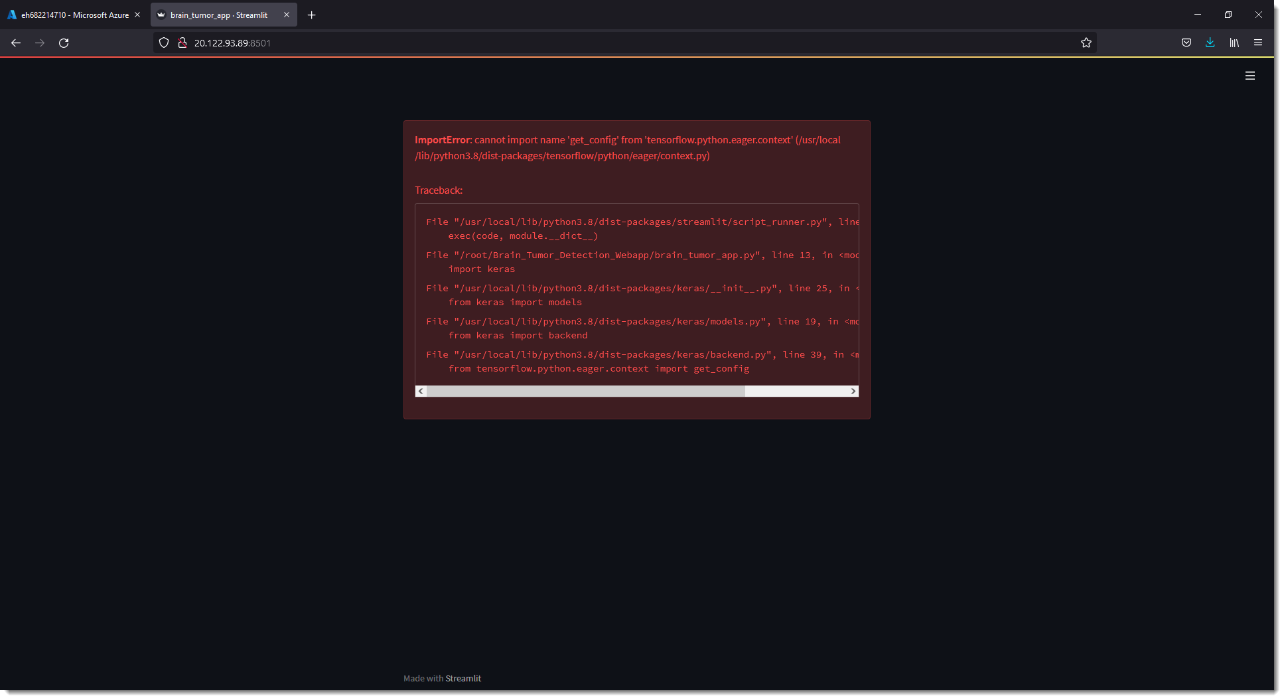Viewport: 1284px width, 700px height.
Task: Open the Library icon in the toolbar
Action: click(1234, 42)
